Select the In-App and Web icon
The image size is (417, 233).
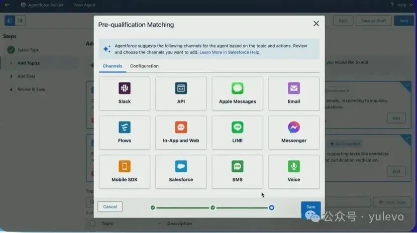181,127
